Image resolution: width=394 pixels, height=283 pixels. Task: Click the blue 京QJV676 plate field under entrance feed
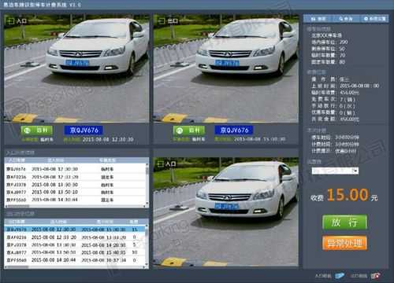(x=84, y=130)
